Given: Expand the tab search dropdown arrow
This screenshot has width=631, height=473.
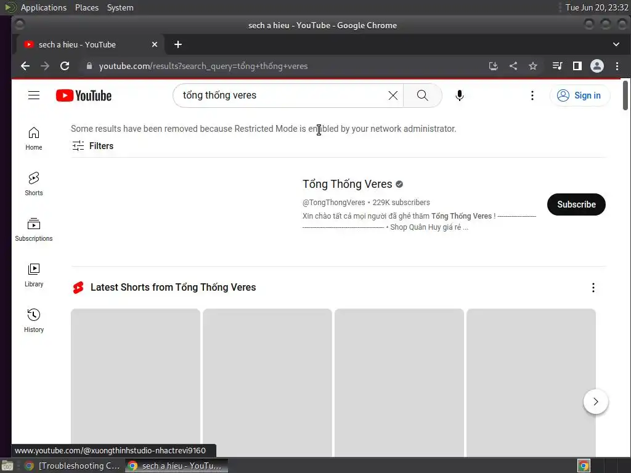Looking at the screenshot, I should pos(616,44).
